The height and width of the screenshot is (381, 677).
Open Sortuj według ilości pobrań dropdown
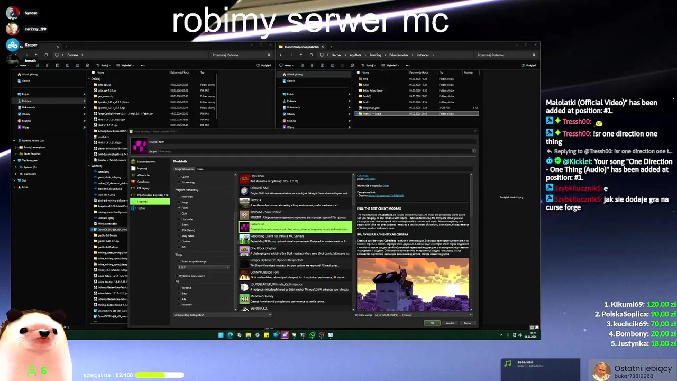[x=223, y=315]
